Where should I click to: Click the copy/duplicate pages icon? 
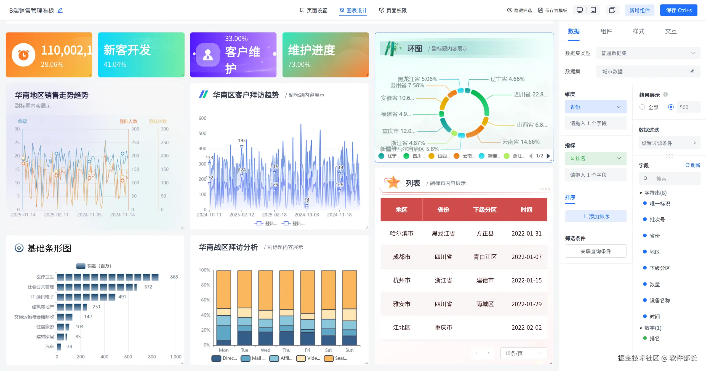612,10
